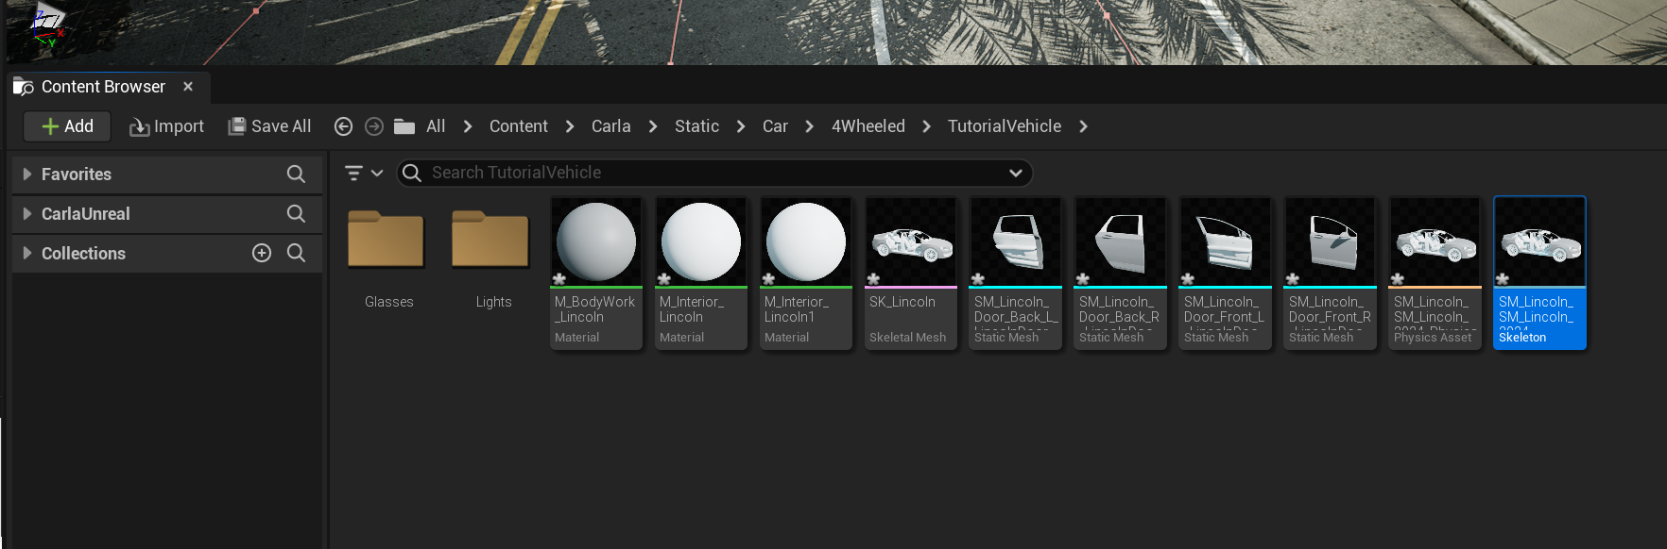This screenshot has width=1667, height=549.
Task: Select the M_BodyWork_Lincoln material thumbnail
Action: tap(596, 242)
